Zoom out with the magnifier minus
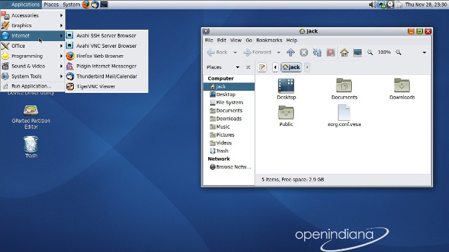 [x=370, y=52]
